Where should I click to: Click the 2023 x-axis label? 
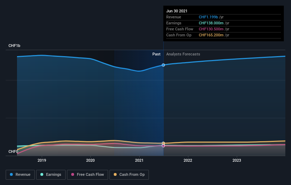237,160
